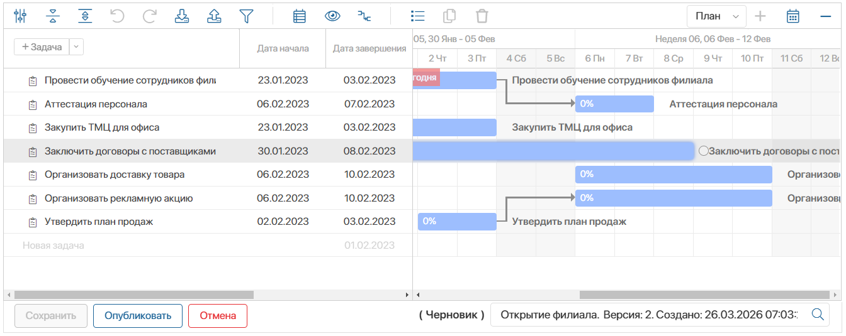The height and width of the screenshot is (336, 846).
Task: Select Утвердить план продаж in table
Action: [x=99, y=222]
